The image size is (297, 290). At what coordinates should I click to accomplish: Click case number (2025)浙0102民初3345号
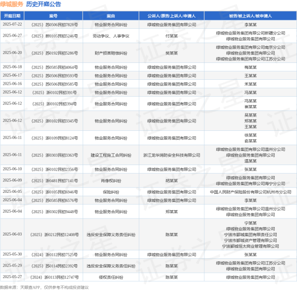coord(54,121)
